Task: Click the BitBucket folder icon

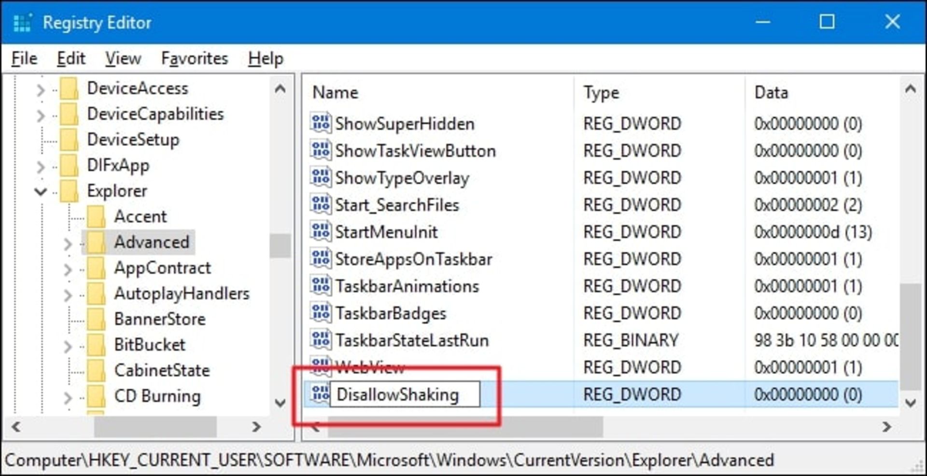Action: [x=97, y=345]
